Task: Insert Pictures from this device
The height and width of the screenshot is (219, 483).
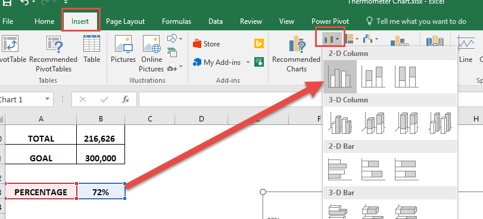Action: (x=123, y=49)
